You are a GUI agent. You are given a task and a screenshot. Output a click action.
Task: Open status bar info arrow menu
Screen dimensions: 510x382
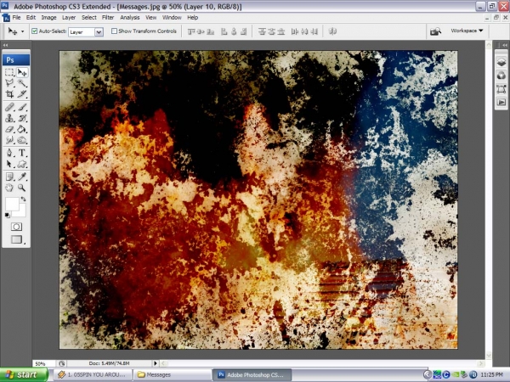[x=156, y=363]
